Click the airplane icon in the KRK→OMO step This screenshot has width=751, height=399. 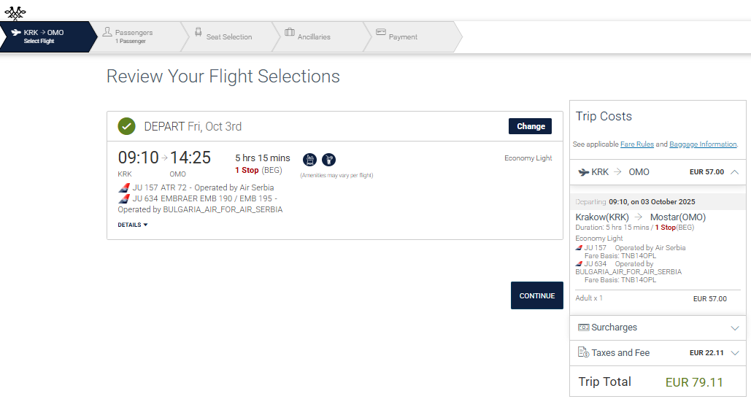tap(16, 33)
